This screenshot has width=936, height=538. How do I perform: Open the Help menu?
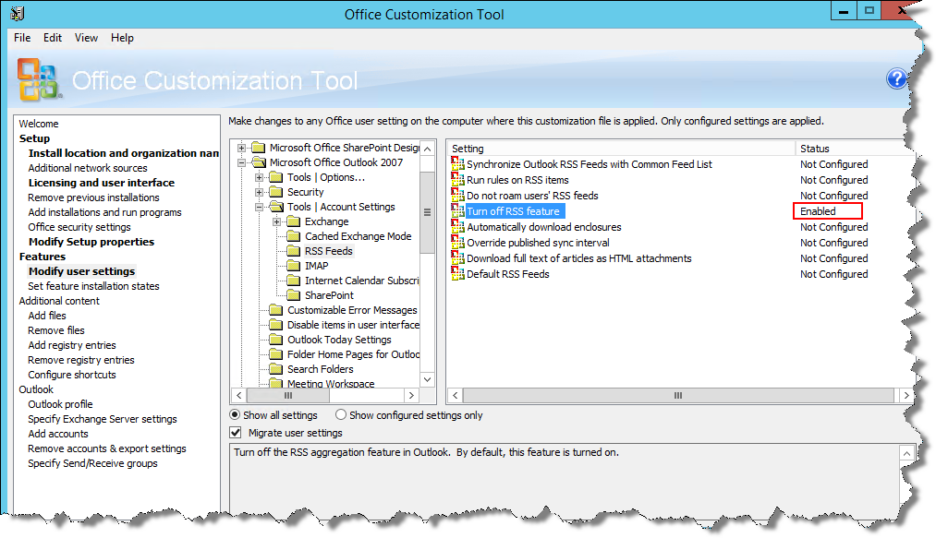click(x=122, y=38)
